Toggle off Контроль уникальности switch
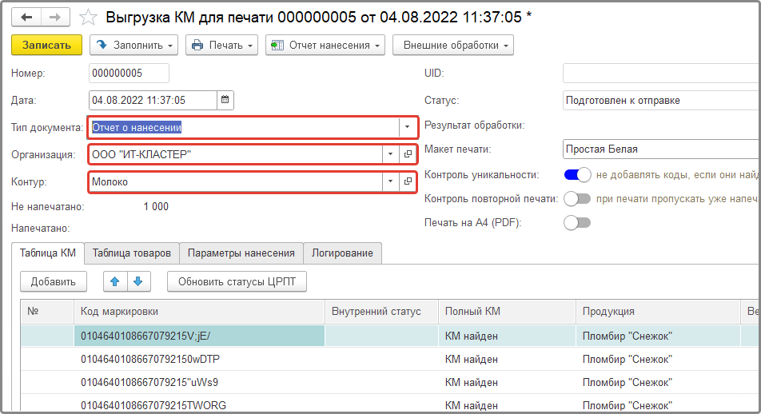The image size is (761, 414). tap(577, 175)
